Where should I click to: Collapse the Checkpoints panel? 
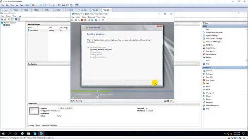(x=198, y=64)
